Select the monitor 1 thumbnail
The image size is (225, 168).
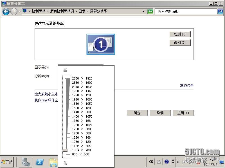pyautogui.click(x=101, y=44)
